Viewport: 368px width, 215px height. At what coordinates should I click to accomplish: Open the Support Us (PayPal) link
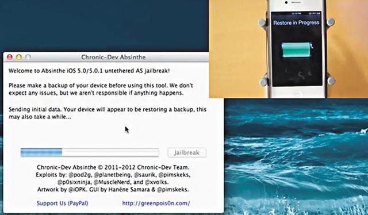point(63,204)
